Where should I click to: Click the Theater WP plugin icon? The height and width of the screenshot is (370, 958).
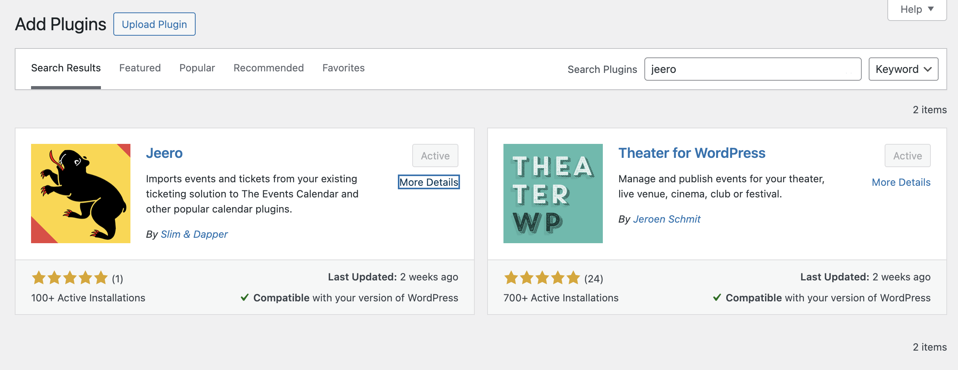pos(553,194)
